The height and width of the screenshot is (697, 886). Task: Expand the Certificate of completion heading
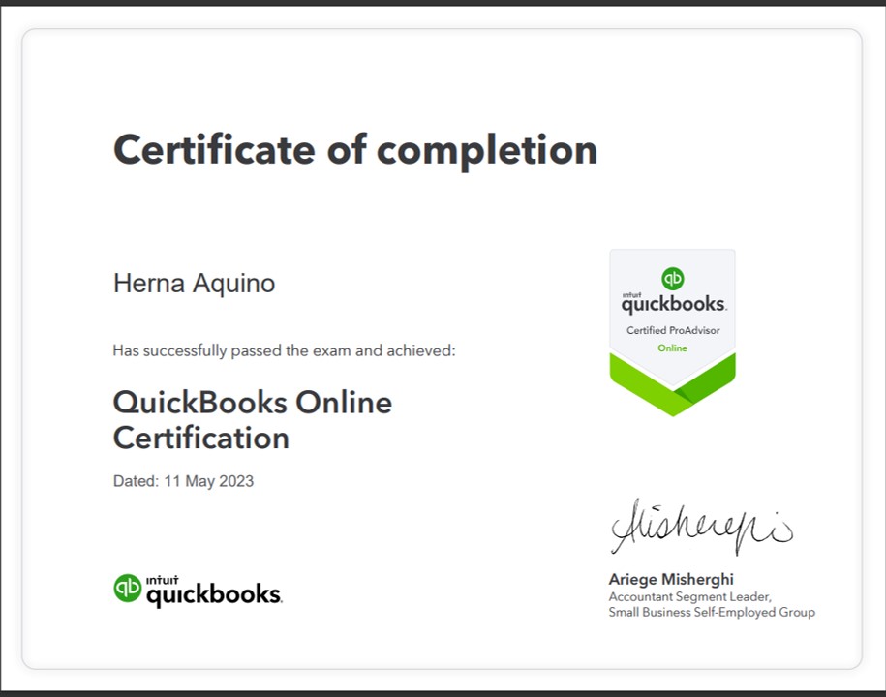354,150
